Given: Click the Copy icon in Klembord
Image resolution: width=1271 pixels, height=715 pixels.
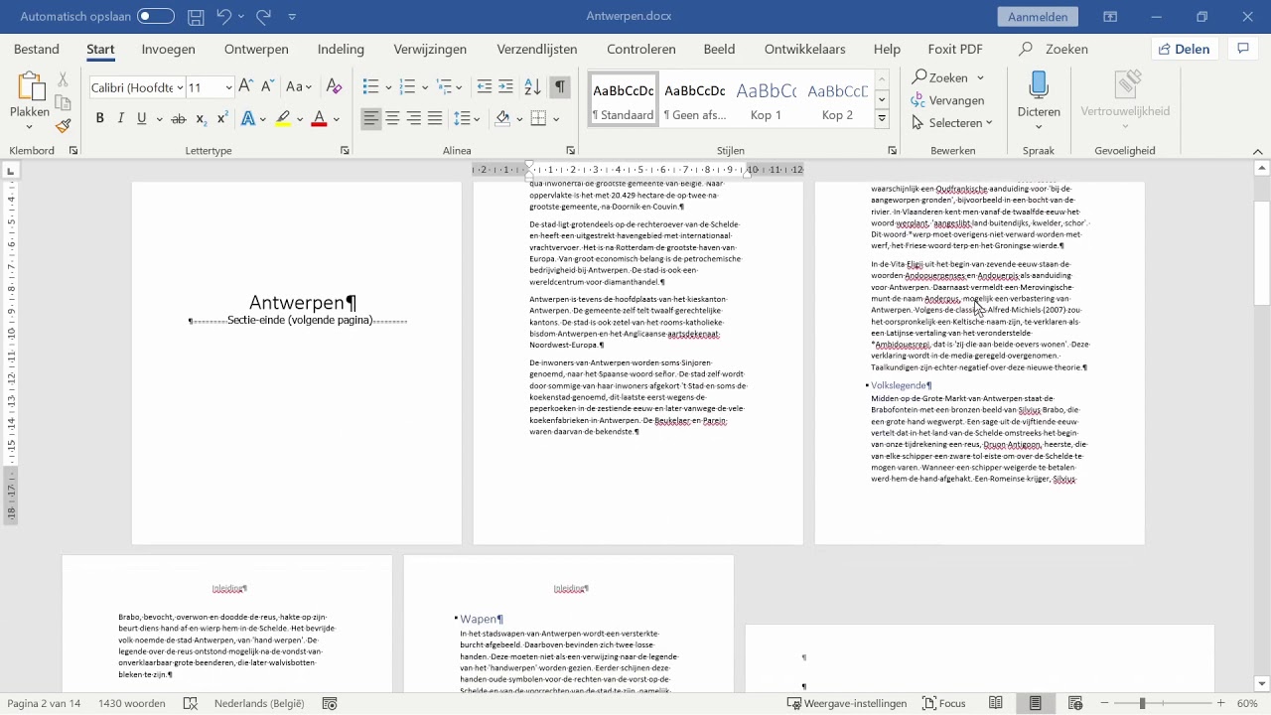Looking at the screenshot, I should [63, 103].
